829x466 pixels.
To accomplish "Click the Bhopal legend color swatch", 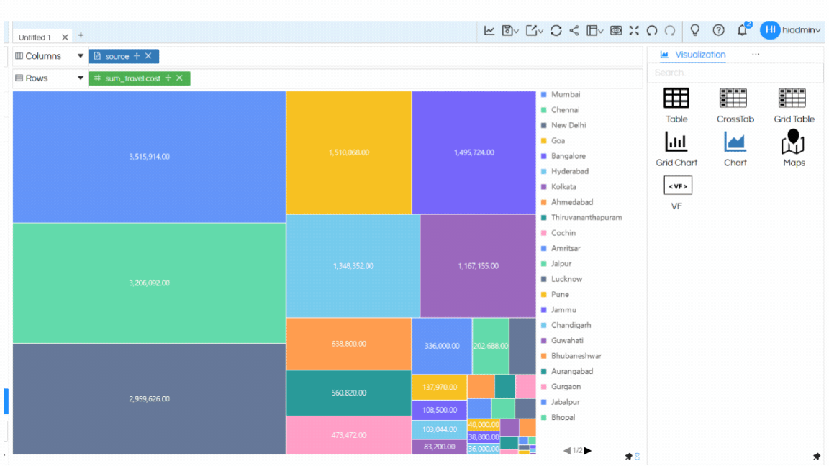I will (x=543, y=417).
